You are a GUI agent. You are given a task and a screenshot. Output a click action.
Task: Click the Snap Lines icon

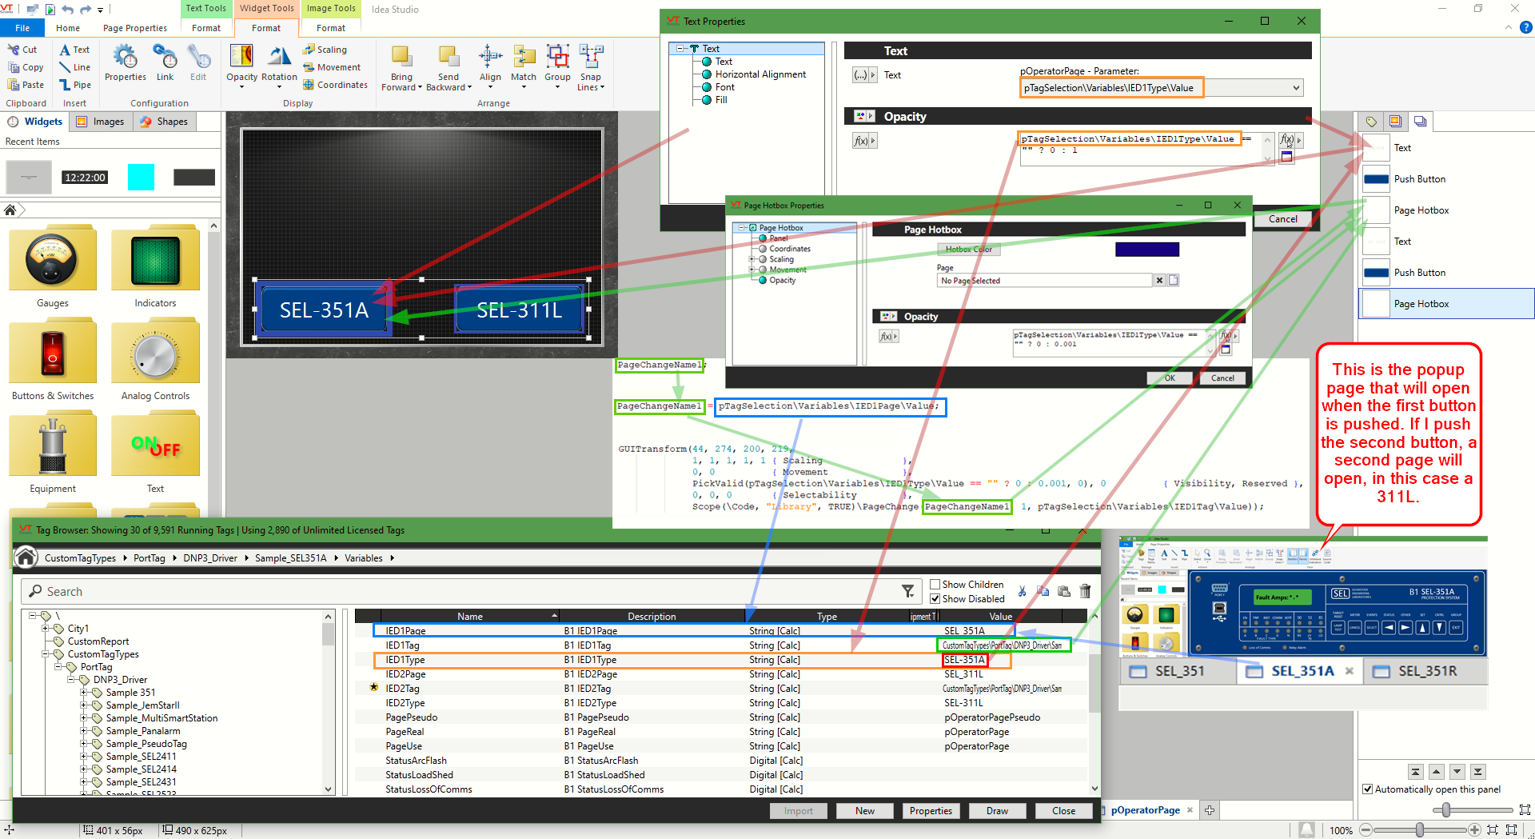pos(591,58)
